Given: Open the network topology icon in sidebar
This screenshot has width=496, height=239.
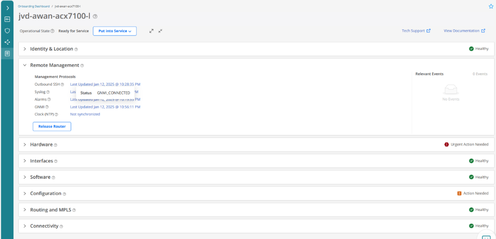Looking at the screenshot, I should point(7,42).
